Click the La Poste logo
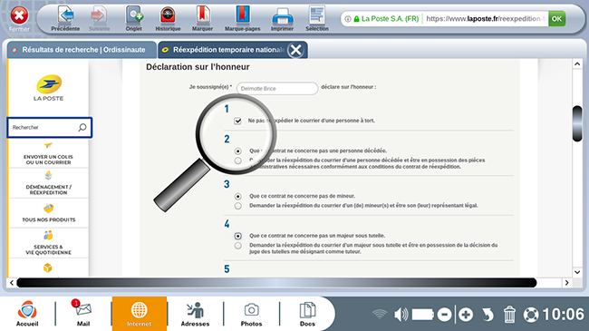The image size is (589, 331). pos(48,88)
